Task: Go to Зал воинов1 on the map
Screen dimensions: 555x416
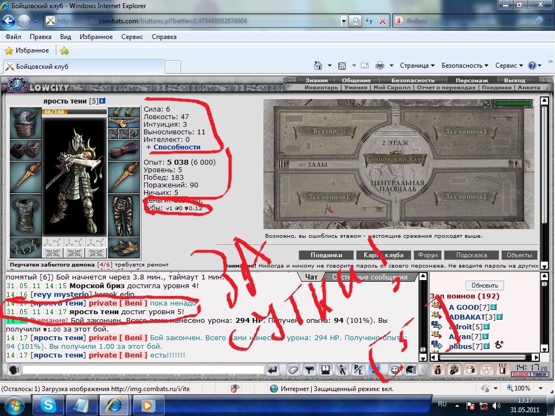Action: (329, 197)
